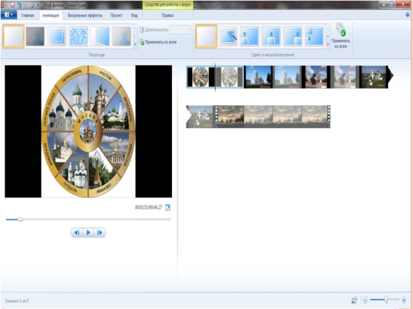This screenshot has height=309, width=413.
Task: Click 'Применить ко всем' for transitions
Action: click(x=158, y=42)
